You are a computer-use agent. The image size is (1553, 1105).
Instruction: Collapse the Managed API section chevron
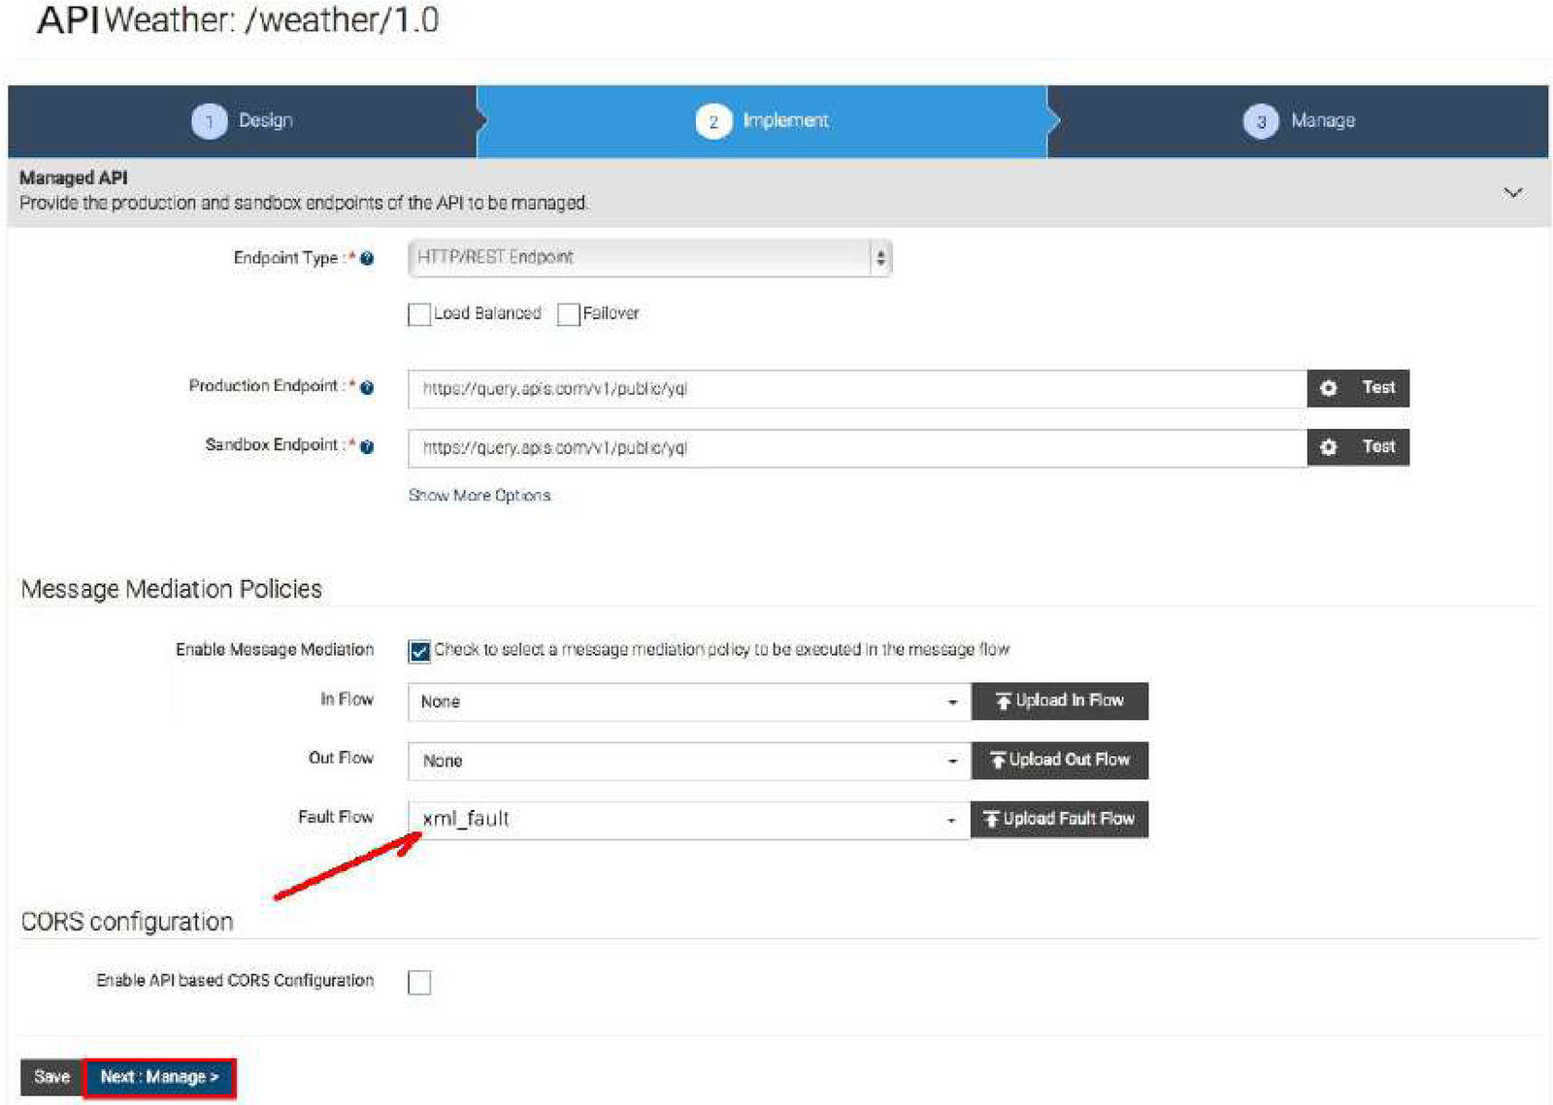(1512, 192)
